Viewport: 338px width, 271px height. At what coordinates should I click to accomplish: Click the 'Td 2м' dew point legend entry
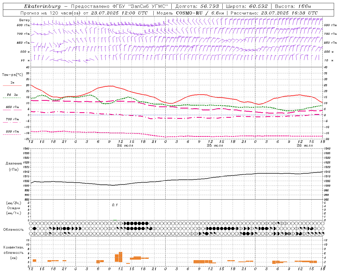12,95
